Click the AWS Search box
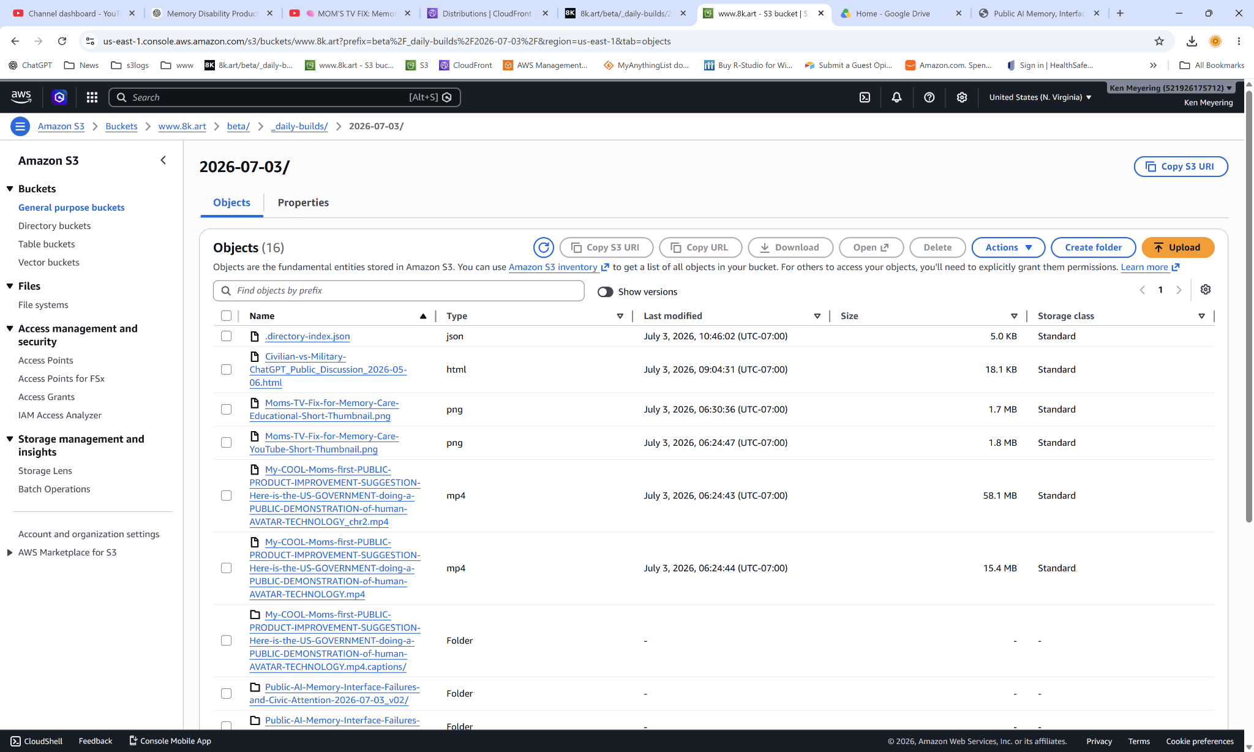 tap(284, 97)
